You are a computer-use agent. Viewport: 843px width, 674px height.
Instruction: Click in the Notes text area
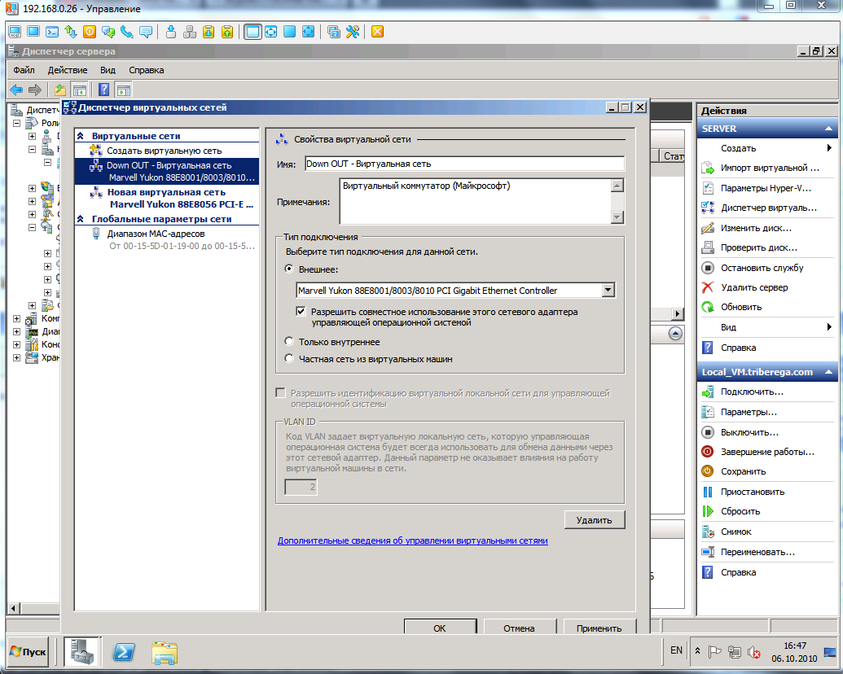[476, 202]
